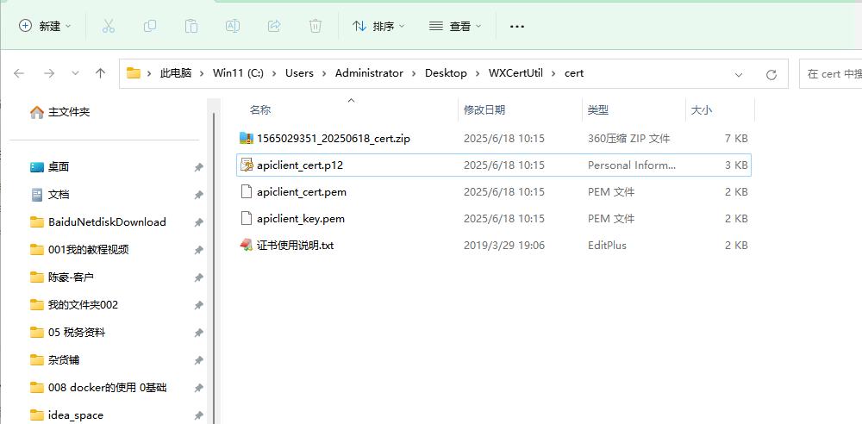Click the WXCertUtil breadcrumb in address bar

515,73
